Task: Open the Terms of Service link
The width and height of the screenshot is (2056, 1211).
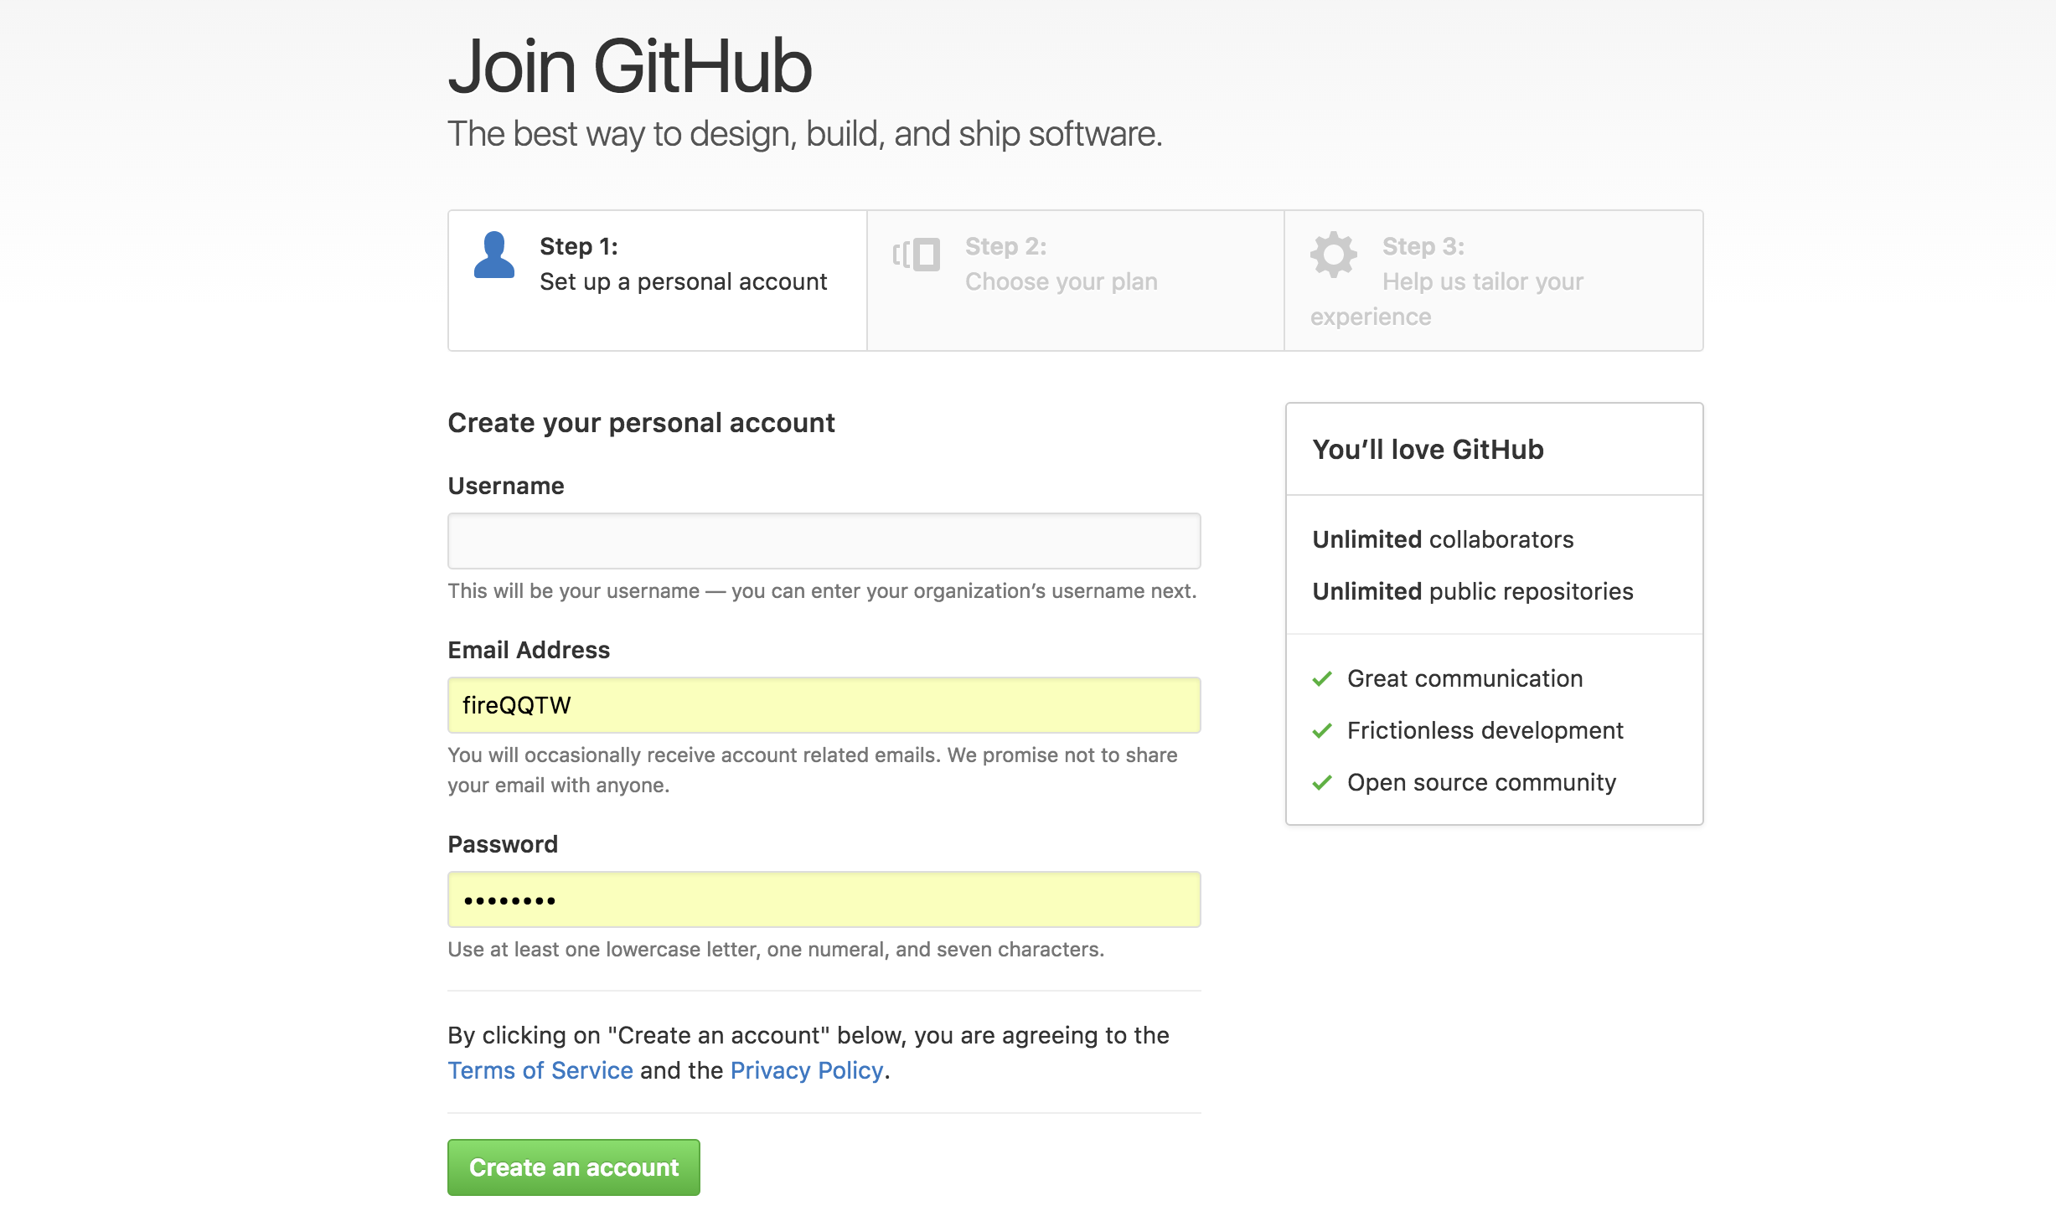Action: pyautogui.click(x=540, y=1070)
